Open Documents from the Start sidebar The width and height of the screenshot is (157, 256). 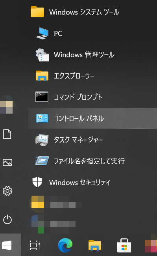click(7, 134)
